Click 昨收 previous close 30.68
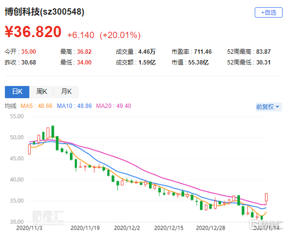 (28, 63)
